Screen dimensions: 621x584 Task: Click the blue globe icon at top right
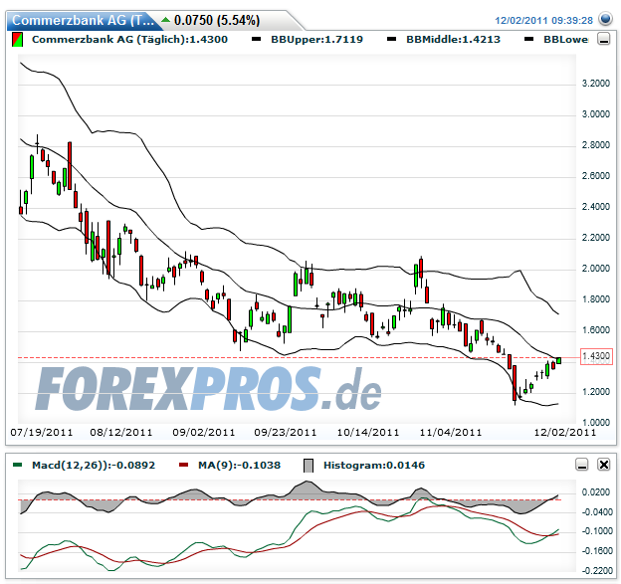[x=605, y=19]
